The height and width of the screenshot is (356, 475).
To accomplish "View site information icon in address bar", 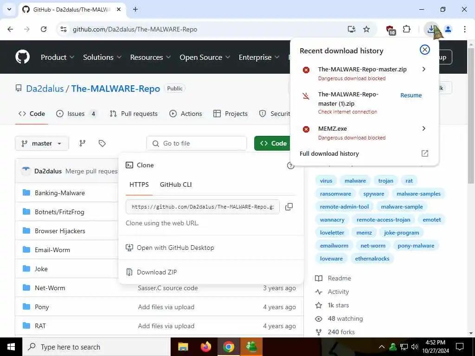I will coord(63,29).
